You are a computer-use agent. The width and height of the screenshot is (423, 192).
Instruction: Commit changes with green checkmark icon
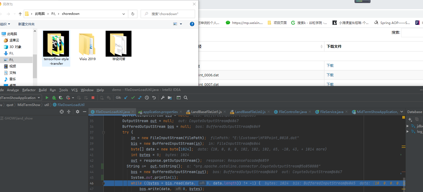point(133,98)
